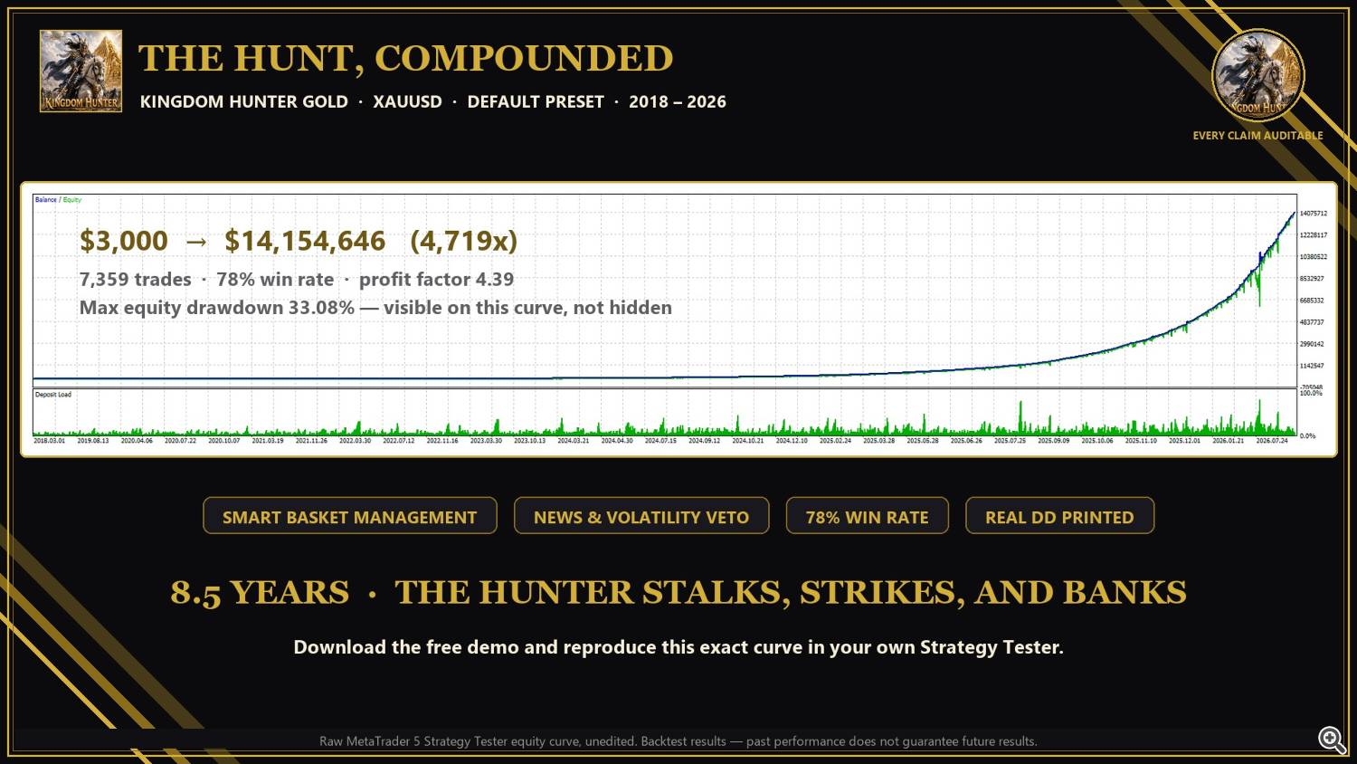The width and height of the screenshot is (1357, 764).
Task: Click the 14075712 axis value
Action: click(1313, 214)
